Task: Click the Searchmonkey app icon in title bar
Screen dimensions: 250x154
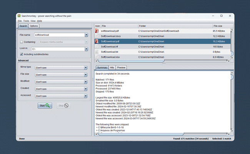Action: coord(19,16)
